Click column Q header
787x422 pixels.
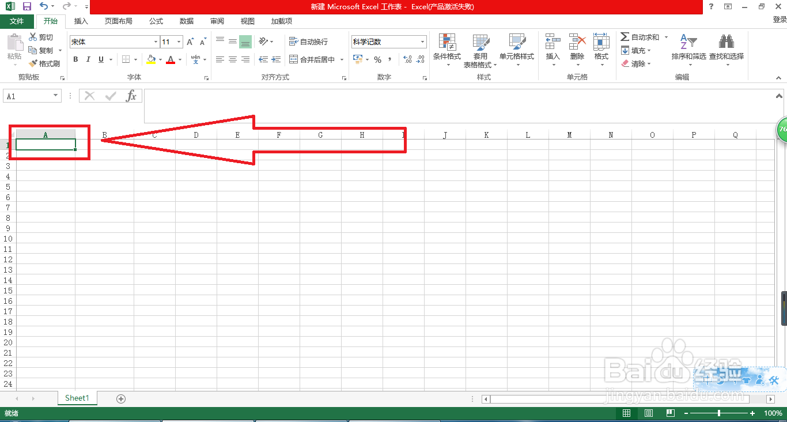735,135
